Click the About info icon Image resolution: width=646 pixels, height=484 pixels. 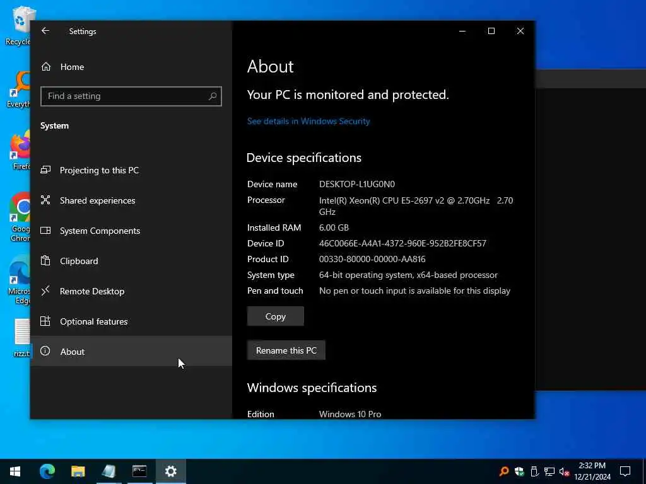click(x=45, y=351)
